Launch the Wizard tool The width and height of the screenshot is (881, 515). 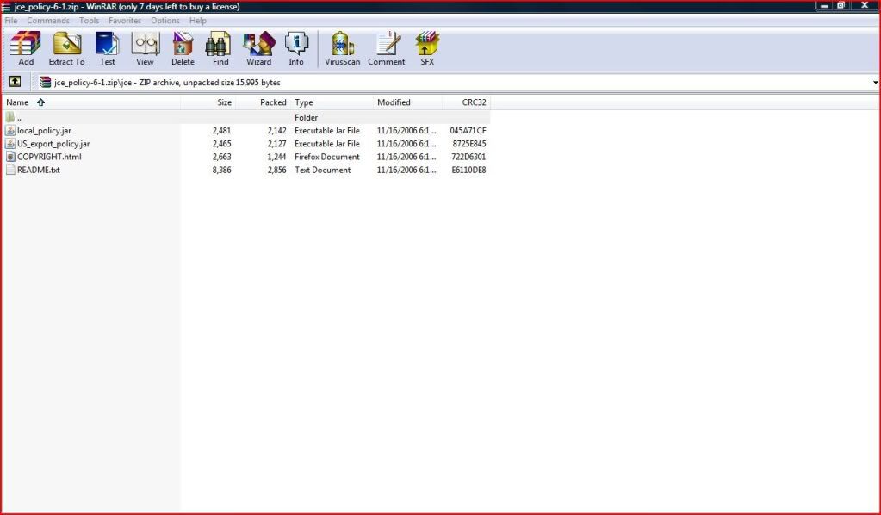click(258, 48)
